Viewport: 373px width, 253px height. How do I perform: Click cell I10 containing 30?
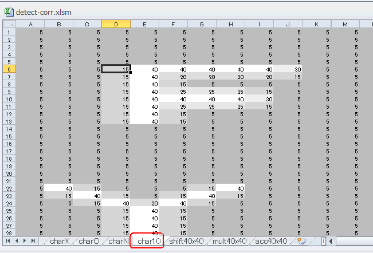click(259, 99)
